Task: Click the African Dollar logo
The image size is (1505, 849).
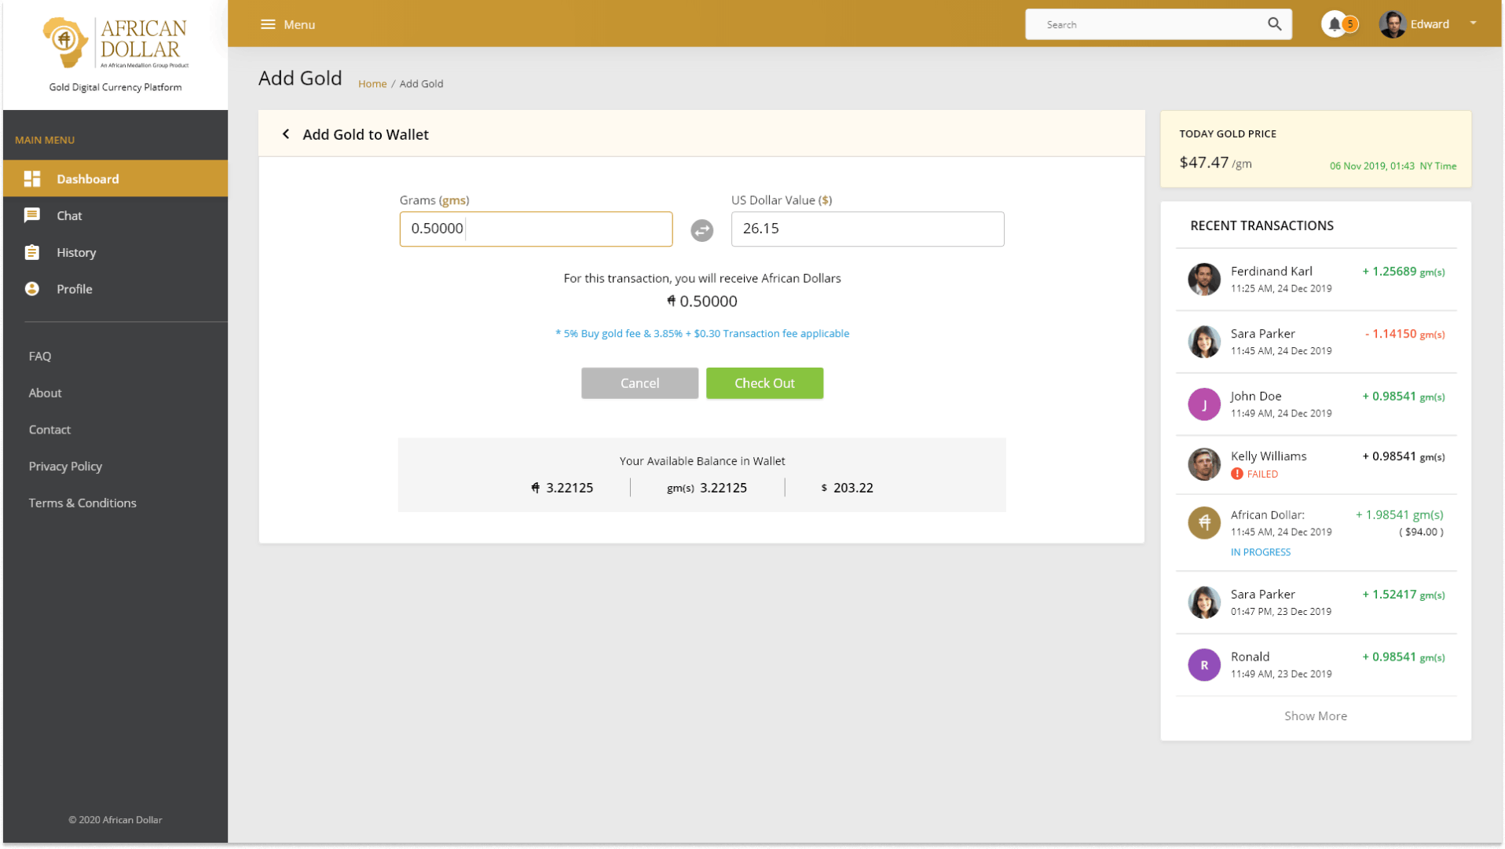Action: point(115,43)
